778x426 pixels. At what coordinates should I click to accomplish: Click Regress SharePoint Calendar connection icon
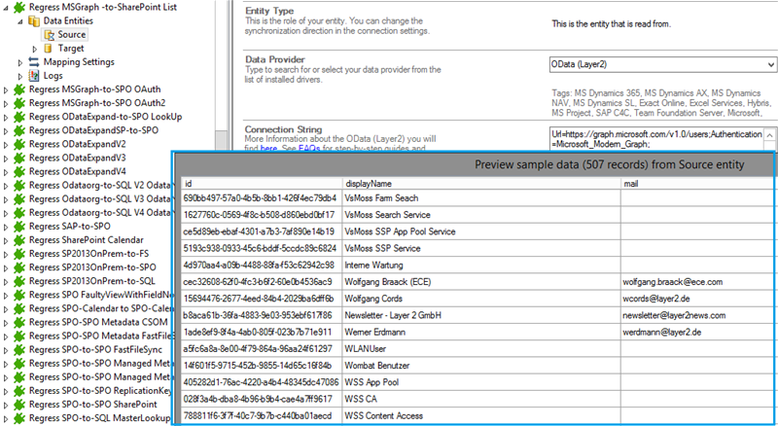pos(19,238)
